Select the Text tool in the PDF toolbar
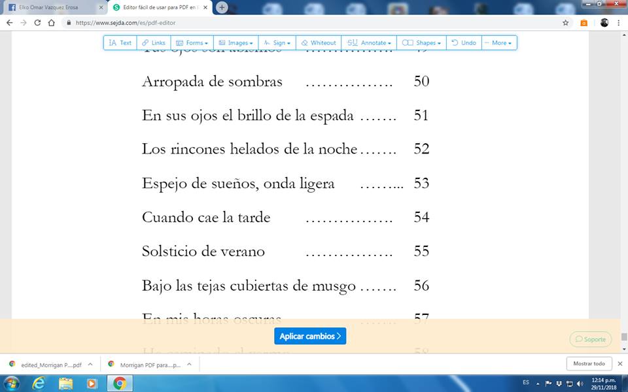This screenshot has height=392, width=628. click(x=120, y=42)
